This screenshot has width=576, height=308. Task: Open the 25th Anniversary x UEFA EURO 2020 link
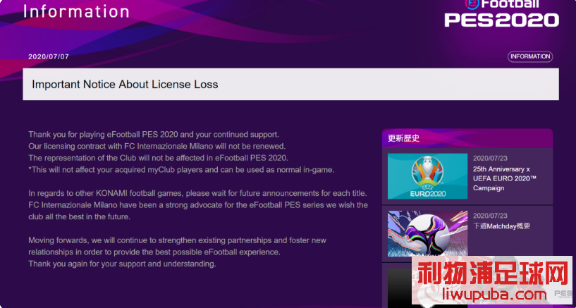[x=505, y=179]
